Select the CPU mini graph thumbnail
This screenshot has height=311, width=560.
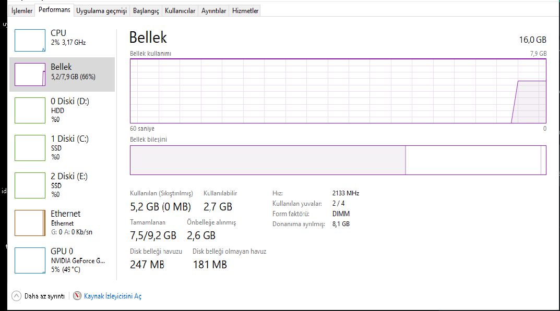(30, 41)
